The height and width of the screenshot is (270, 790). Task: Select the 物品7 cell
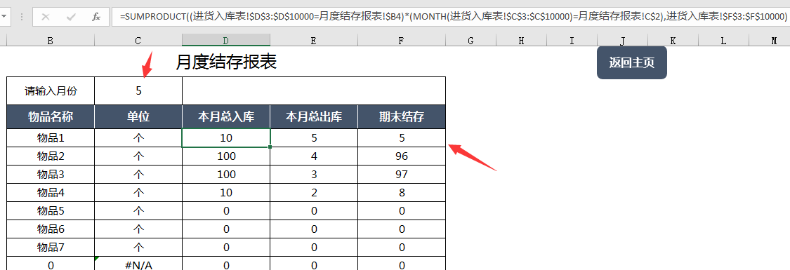(51, 248)
